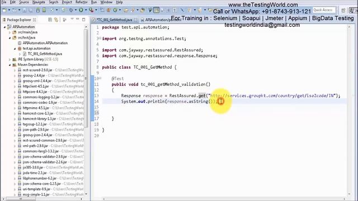
Task: Toggle the highlighted Mark Occurrences icon
Action: (157, 10)
